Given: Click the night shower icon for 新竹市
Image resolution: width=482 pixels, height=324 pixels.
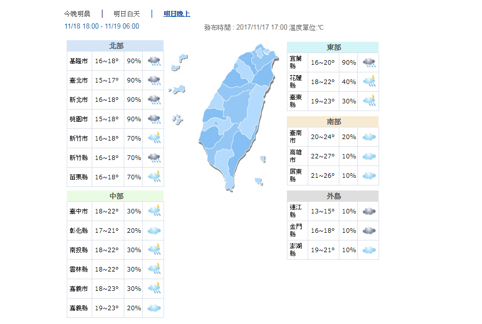Looking at the screenshot, I should pos(154,138).
